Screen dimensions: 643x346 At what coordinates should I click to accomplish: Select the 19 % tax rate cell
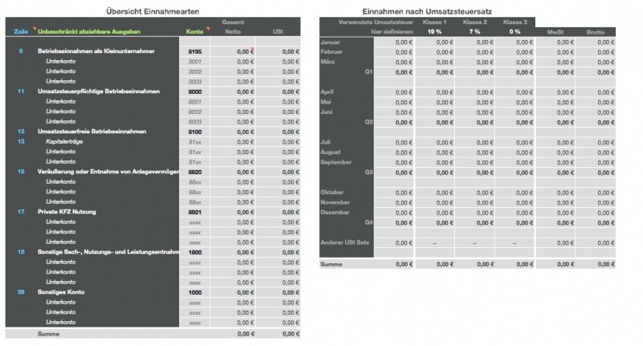pyautogui.click(x=434, y=31)
